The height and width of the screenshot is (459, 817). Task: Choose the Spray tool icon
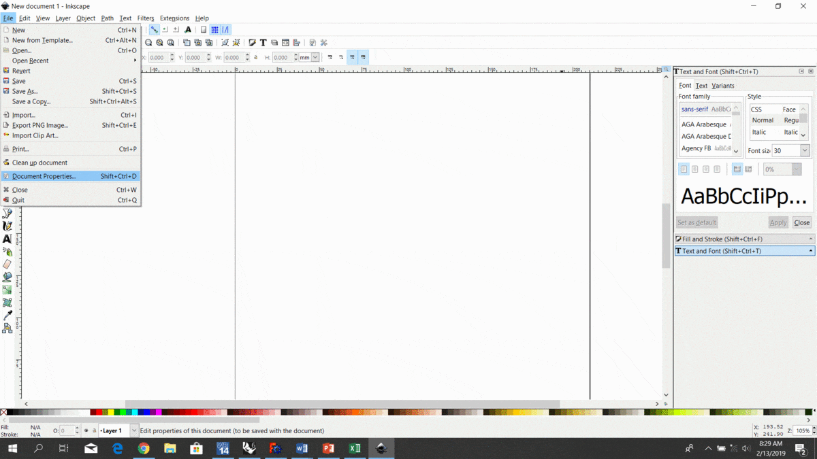pyautogui.click(x=7, y=252)
